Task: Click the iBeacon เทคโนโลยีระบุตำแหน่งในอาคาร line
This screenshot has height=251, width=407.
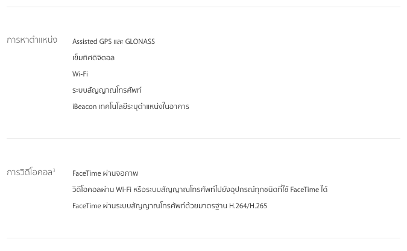Action: click(x=131, y=107)
